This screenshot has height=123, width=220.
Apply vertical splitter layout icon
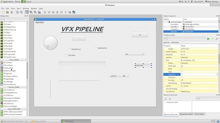click(x=57, y=12)
